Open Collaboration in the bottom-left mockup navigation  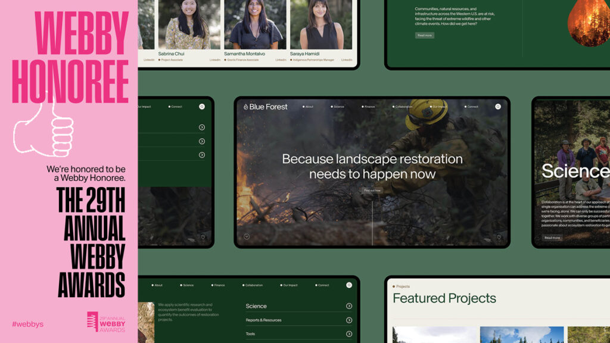pos(253,285)
